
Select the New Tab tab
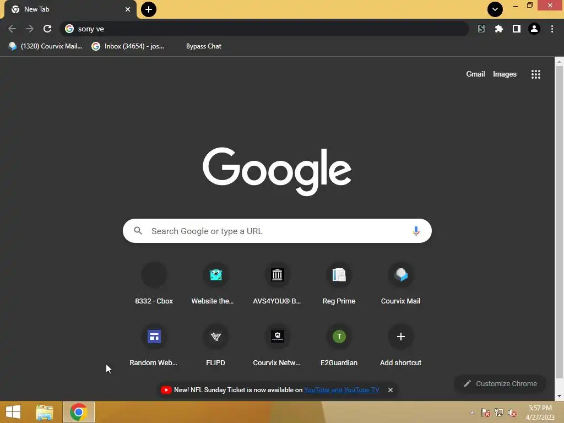pos(70,9)
